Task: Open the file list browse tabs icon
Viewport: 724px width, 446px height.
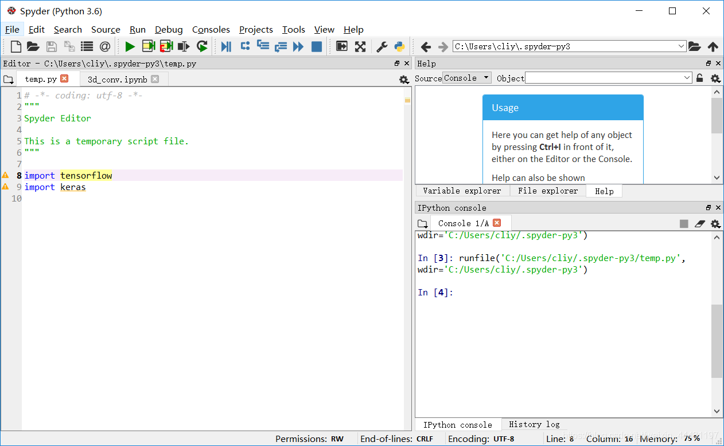Action: [87, 46]
